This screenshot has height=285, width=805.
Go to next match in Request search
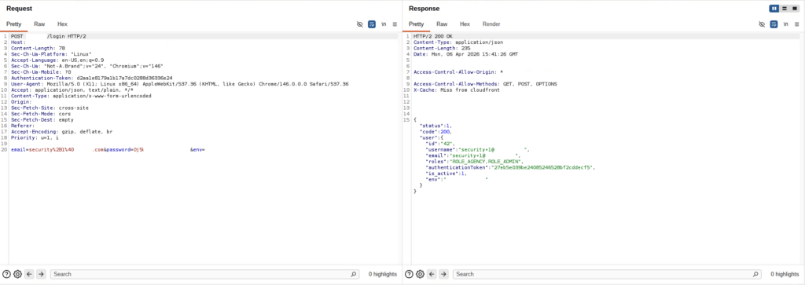pos(41,274)
